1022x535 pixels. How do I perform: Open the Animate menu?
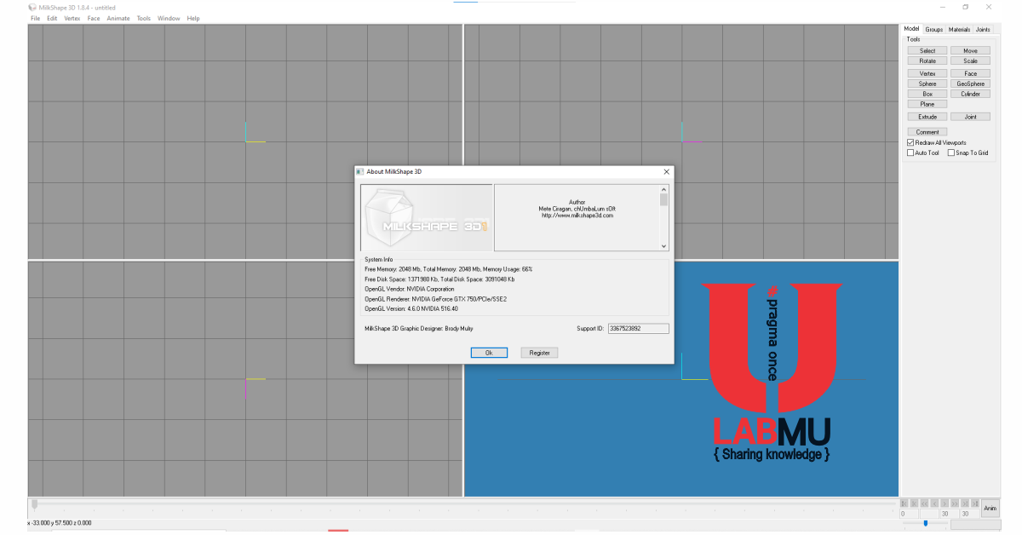118,18
